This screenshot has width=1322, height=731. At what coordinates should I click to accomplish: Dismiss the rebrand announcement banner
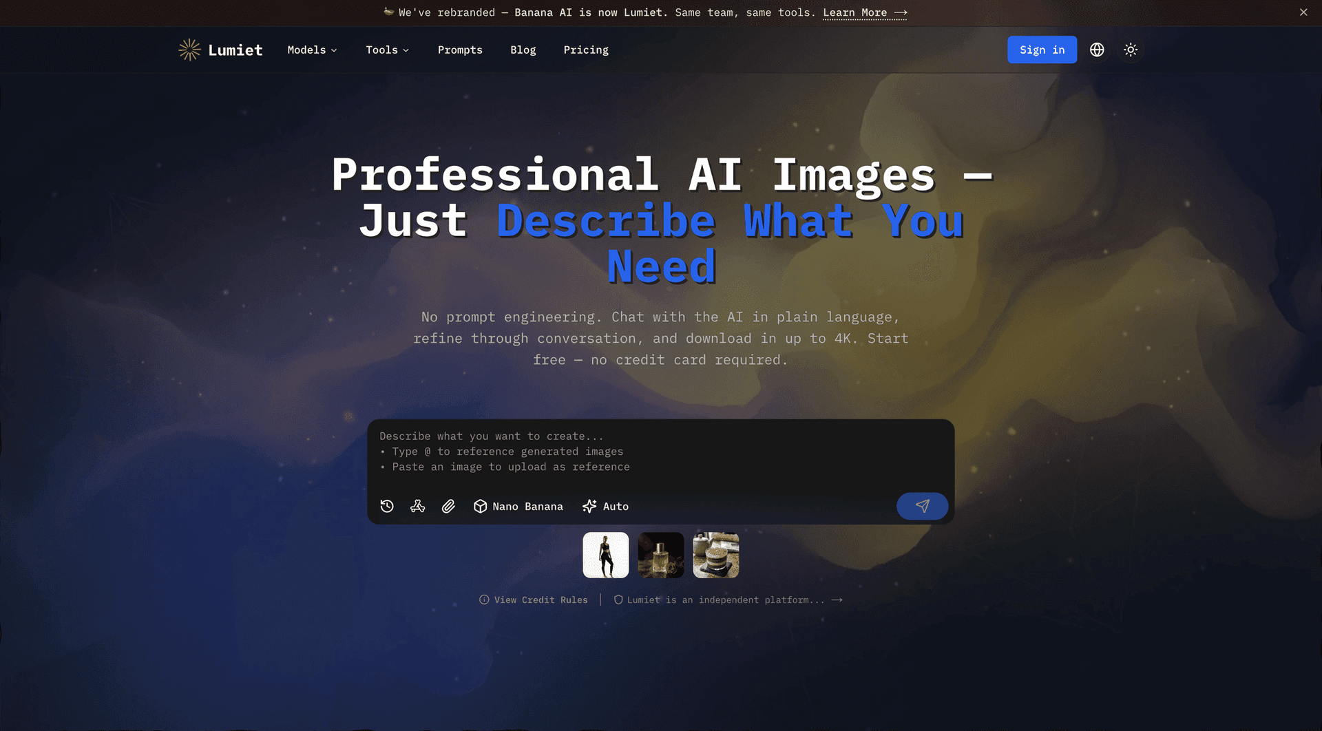click(1303, 12)
